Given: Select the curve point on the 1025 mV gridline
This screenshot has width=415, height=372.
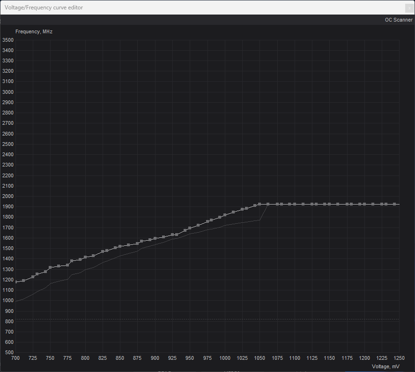Looking at the screenshot, I should 242,210.
